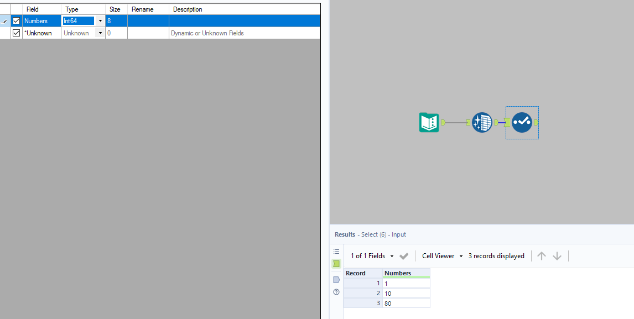The height and width of the screenshot is (319, 634).
Task: Toggle the *Unknown dynamic fields checkbox
Action: [x=16, y=33]
